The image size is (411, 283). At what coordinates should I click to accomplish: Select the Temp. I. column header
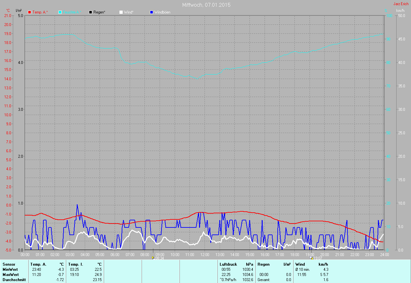(75, 264)
